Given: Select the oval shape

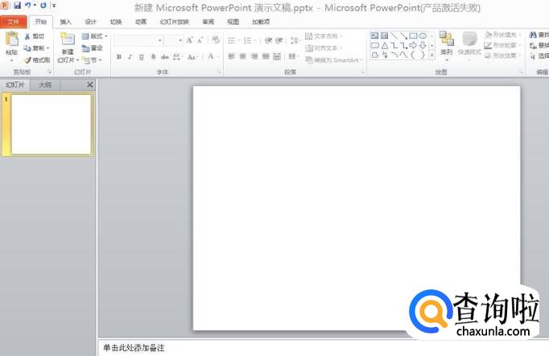Looking at the screenshot, I should coord(423,35).
